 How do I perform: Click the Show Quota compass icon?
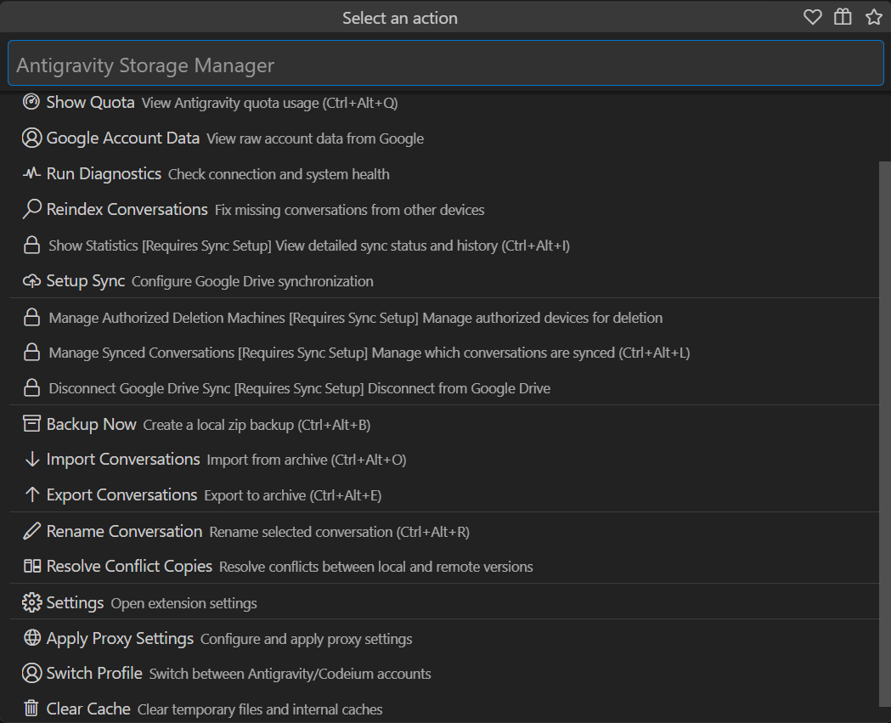tap(31, 101)
